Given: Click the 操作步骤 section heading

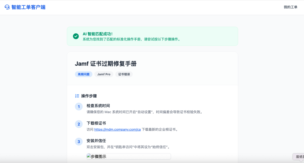Looking at the screenshot, I should [x=89, y=96].
